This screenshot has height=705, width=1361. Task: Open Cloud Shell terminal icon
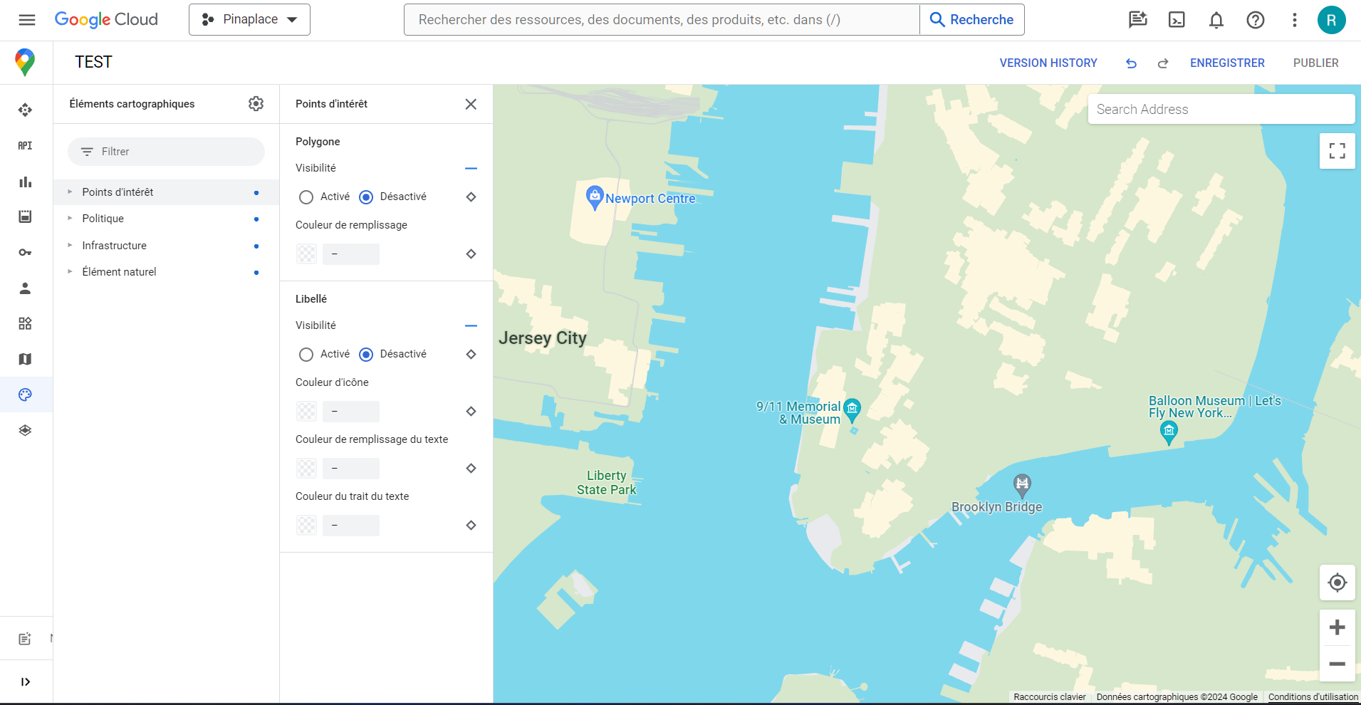(x=1177, y=20)
